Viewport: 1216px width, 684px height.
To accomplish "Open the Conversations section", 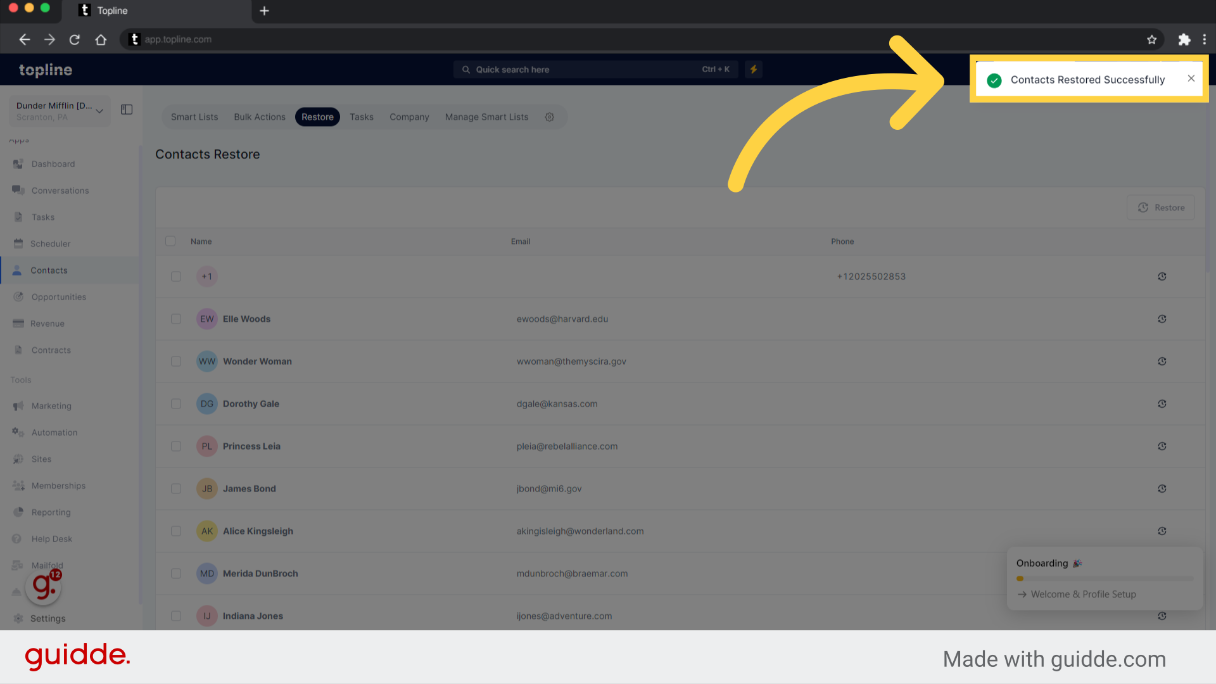I will [60, 189].
